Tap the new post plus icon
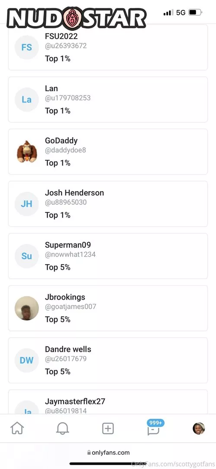The width and height of the screenshot is (216, 469). [x=108, y=428]
